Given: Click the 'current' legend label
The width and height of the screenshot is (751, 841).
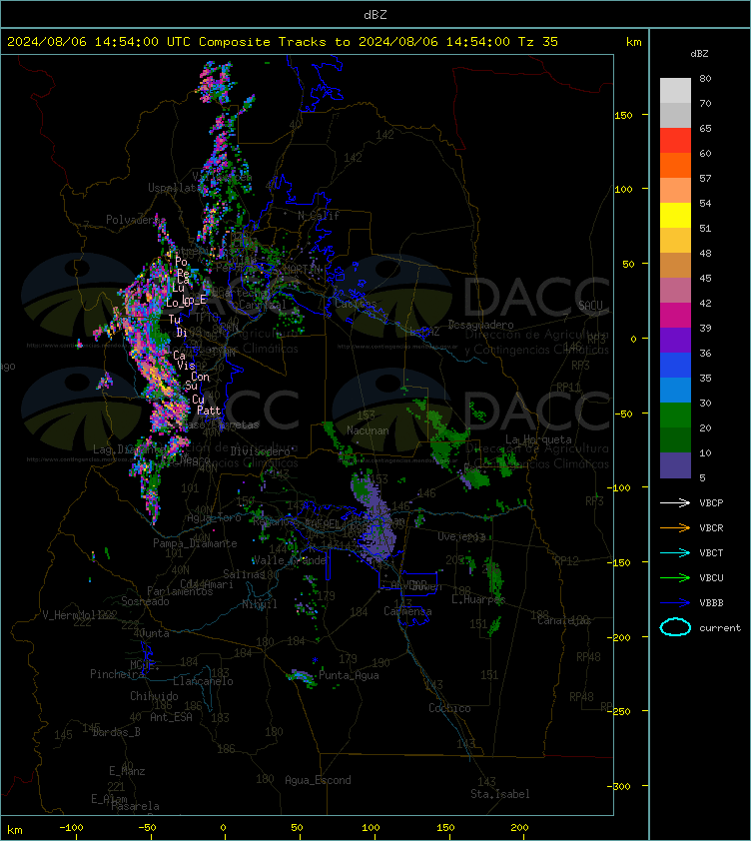Looking at the screenshot, I should pos(720,627).
